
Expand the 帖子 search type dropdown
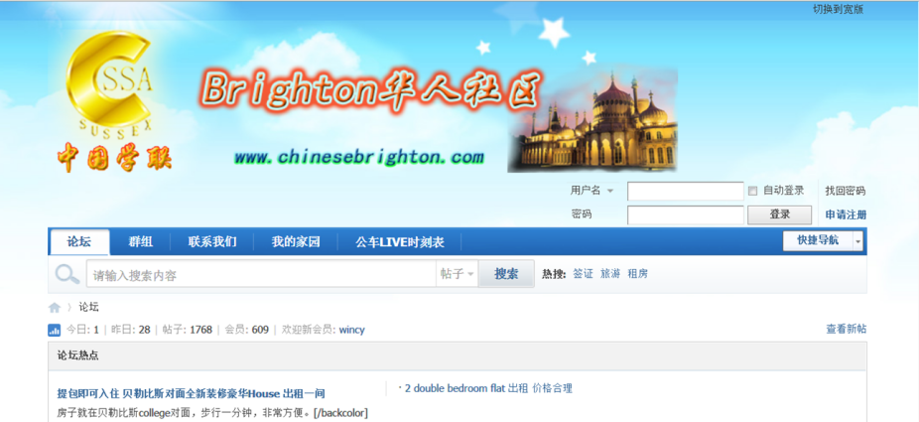pos(458,274)
